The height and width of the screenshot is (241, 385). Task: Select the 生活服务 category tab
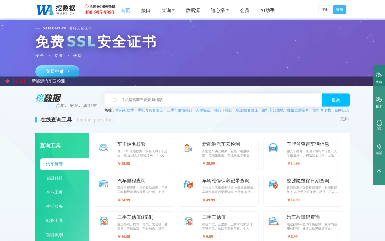[54, 207]
